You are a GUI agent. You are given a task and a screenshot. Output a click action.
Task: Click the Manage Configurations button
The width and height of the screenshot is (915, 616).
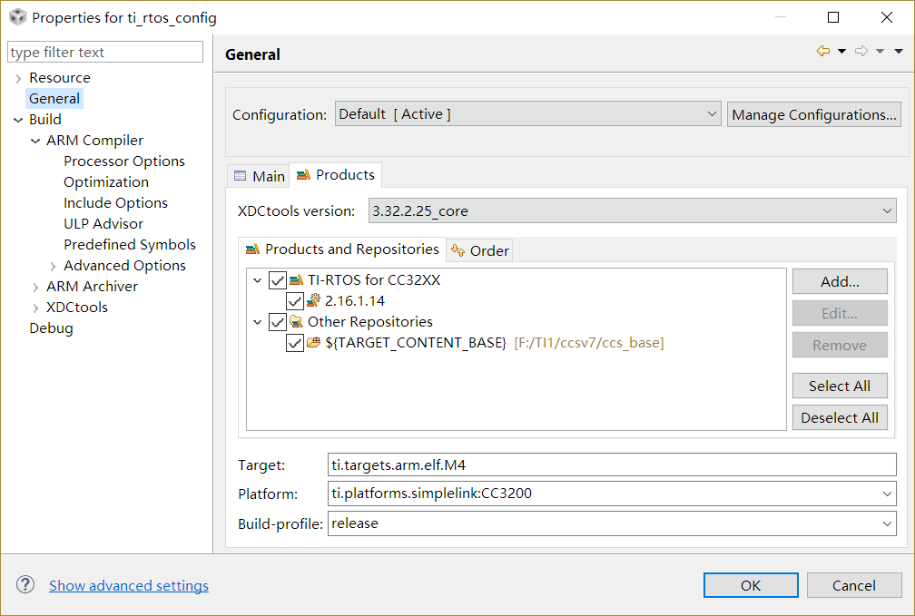coord(814,114)
